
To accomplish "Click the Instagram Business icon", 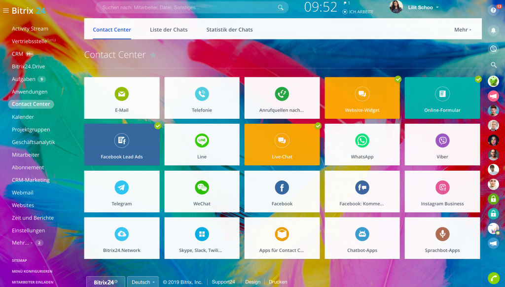I will coord(442,187).
